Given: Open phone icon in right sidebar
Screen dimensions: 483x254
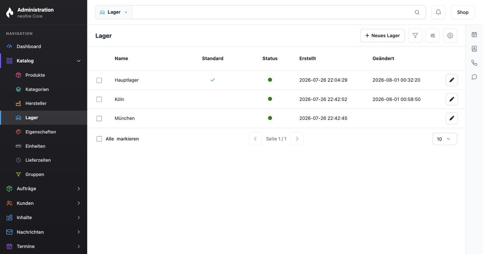Looking at the screenshot, I should click(x=474, y=63).
